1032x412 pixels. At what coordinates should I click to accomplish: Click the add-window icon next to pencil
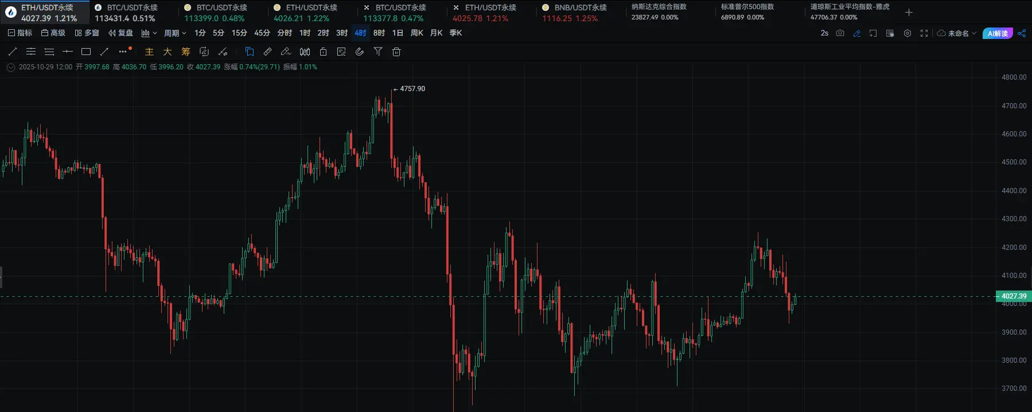point(873,33)
